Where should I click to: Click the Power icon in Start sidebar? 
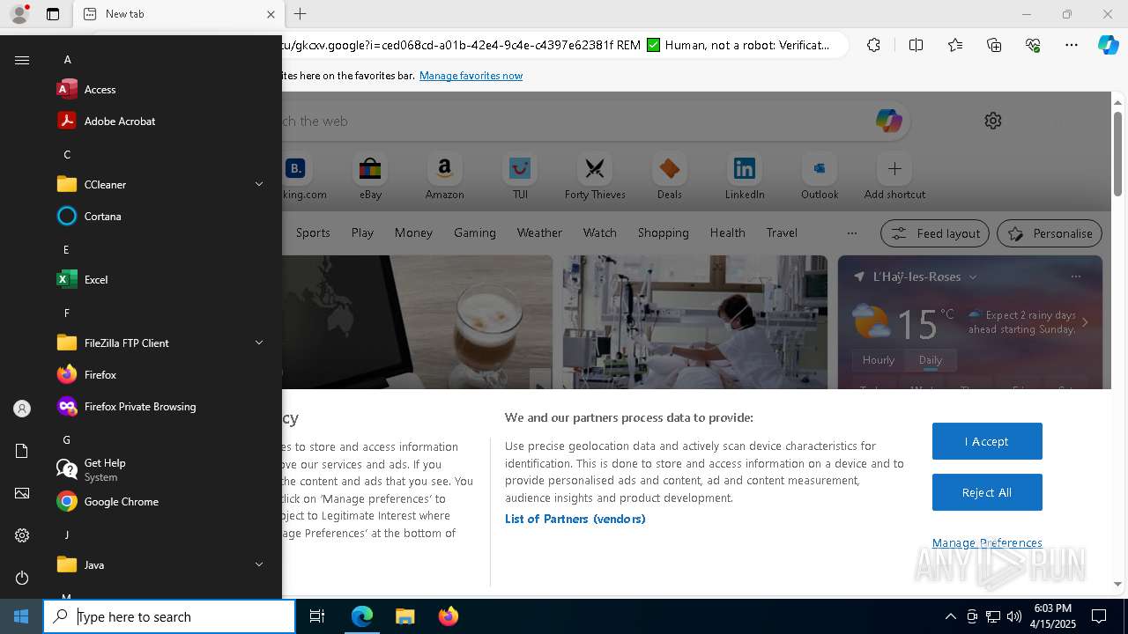[x=22, y=578]
